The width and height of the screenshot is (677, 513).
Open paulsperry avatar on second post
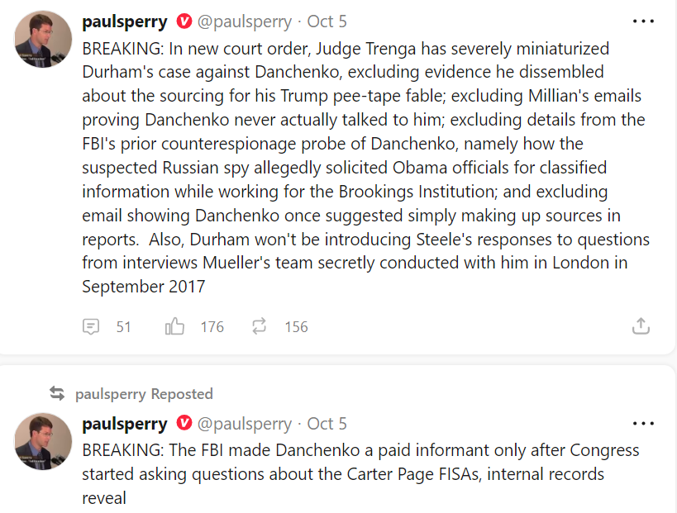(43, 441)
